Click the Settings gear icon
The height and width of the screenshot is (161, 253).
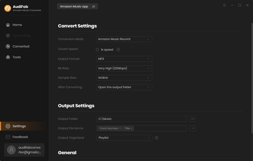point(8,126)
